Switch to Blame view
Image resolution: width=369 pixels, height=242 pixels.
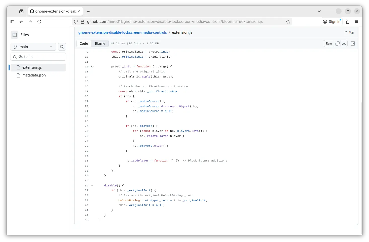(x=100, y=44)
